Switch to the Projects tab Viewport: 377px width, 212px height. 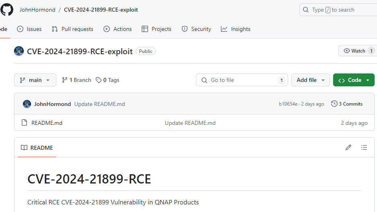point(157,29)
